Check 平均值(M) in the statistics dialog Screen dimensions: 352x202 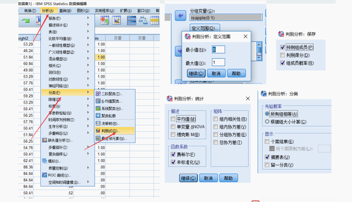(173, 119)
